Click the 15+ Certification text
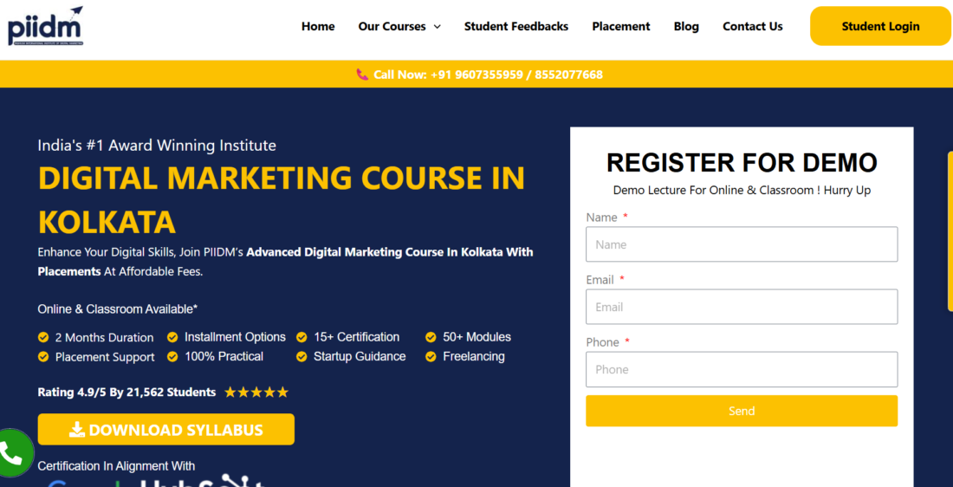953x487 pixels. point(357,337)
